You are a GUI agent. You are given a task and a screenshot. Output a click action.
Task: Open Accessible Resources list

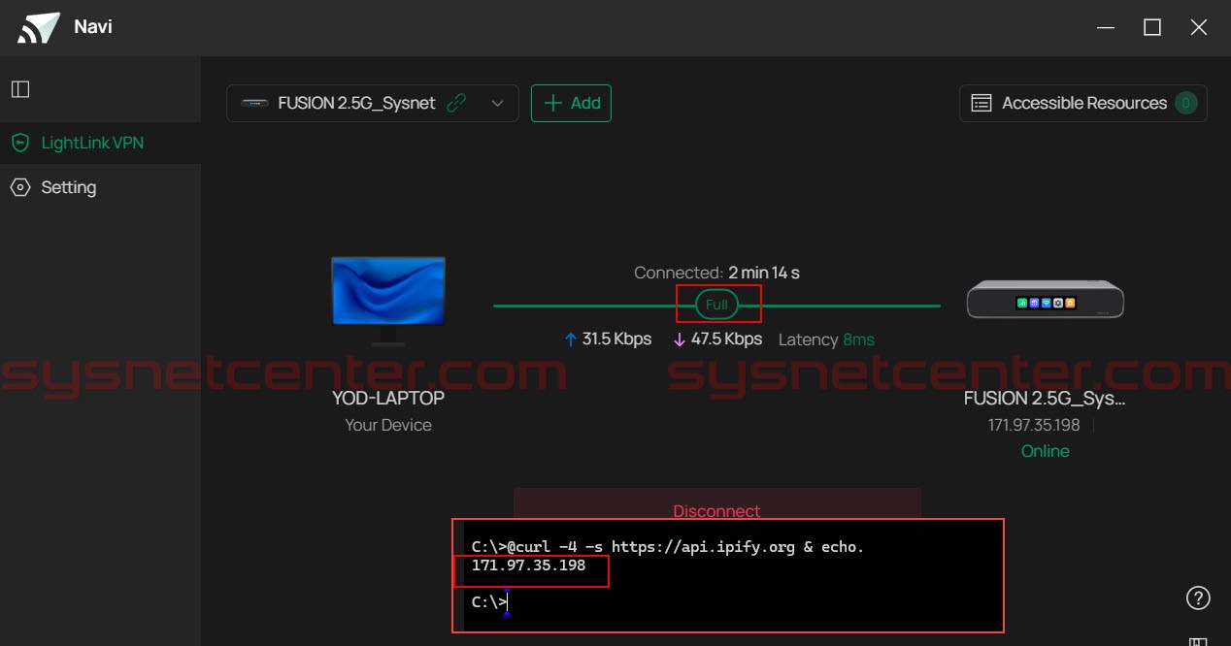(1082, 103)
